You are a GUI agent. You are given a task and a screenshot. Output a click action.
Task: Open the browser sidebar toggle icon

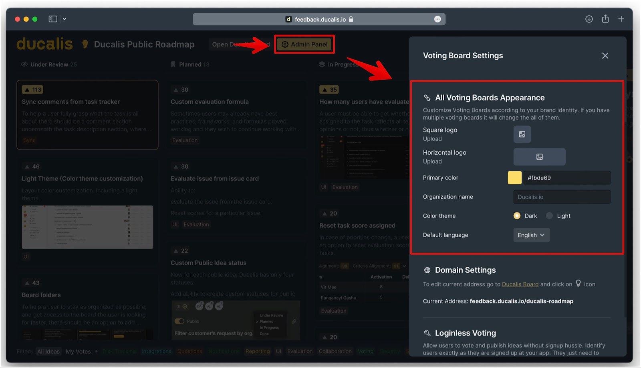[53, 19]
